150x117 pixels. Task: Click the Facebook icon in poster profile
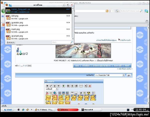point(18,51)
